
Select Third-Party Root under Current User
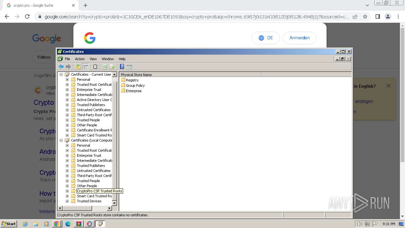pyautogui.click(x=94, y=115)
